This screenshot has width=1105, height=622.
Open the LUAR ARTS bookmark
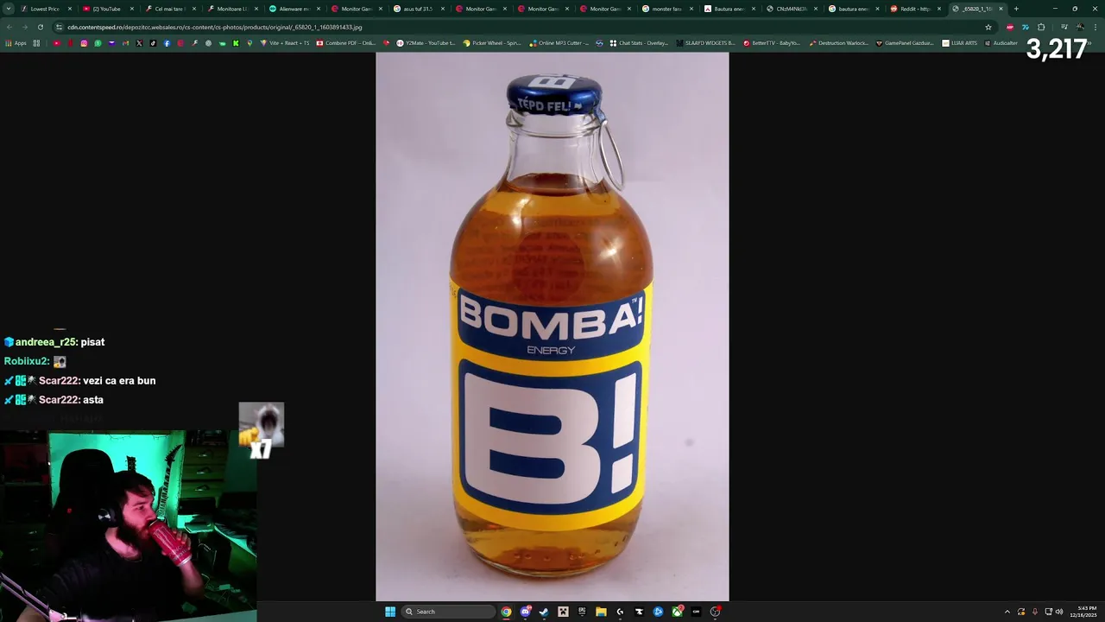click(959, 43)
